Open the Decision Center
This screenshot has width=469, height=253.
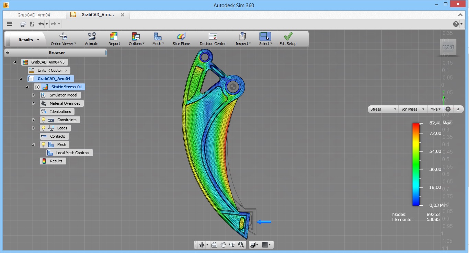coord(213,39)
